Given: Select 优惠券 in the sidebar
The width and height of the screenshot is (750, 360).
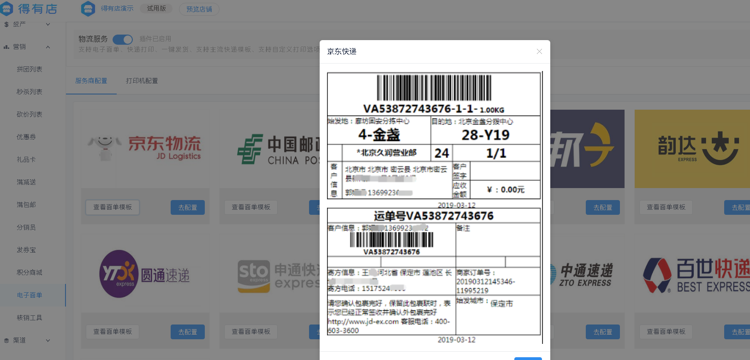Looking at the screenshot, I should [x=26, y=137].
